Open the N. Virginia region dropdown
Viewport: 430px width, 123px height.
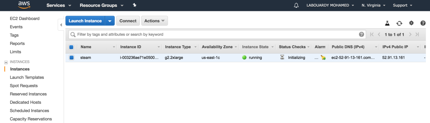tap(373, 5)
